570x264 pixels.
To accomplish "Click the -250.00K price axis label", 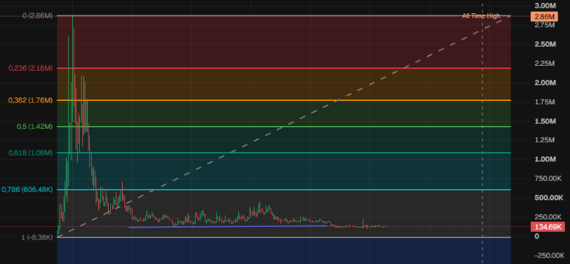I will [549, 256].
